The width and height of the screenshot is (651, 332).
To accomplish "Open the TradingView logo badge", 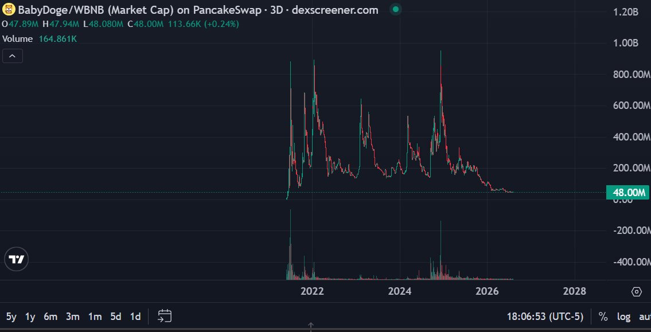I will click(x=16, y=259).
